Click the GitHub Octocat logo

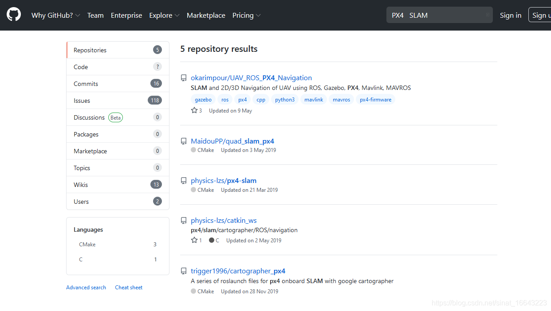[14, 15]
